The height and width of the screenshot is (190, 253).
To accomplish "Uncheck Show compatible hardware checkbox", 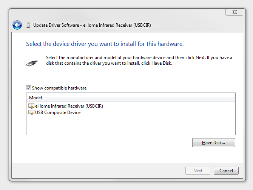I will coord(28,88).
